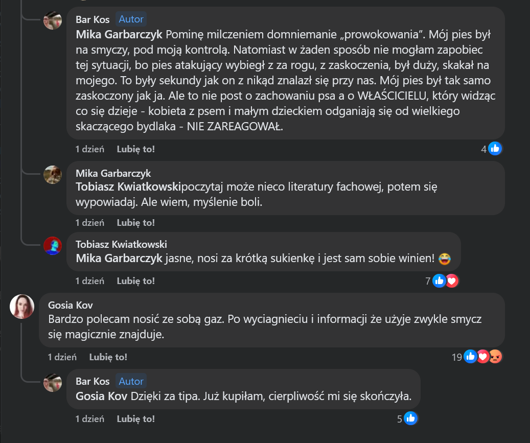Click Mika Garbarczyk's profile avatar
The height and width of the screenshot is (443, 530).
point(53,175)
